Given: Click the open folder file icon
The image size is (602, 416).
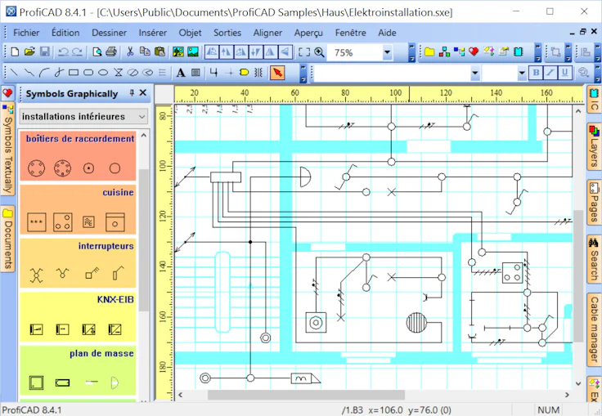Looking at the screenshot, I should point(29,51).
